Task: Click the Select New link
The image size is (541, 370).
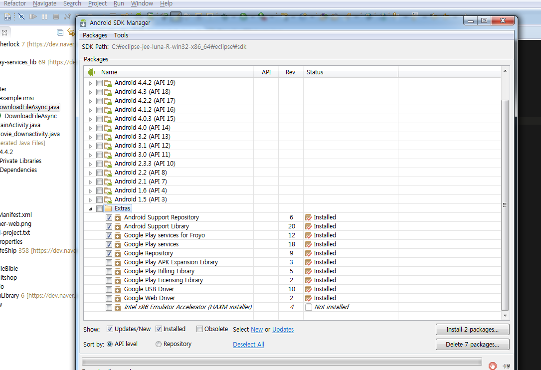Action: pyautogui.click(x=257, y=330)
